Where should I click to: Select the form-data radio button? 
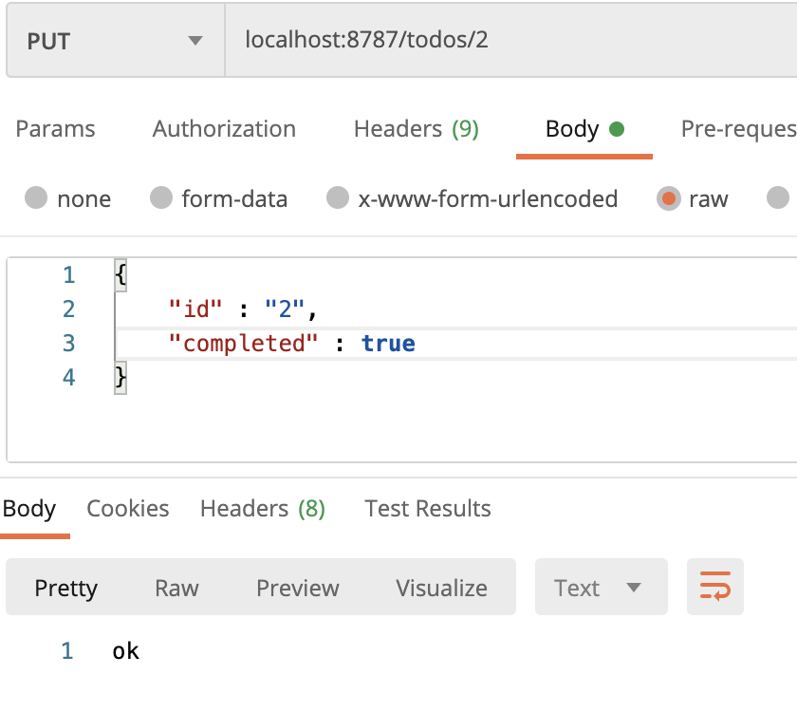[161, 197]
